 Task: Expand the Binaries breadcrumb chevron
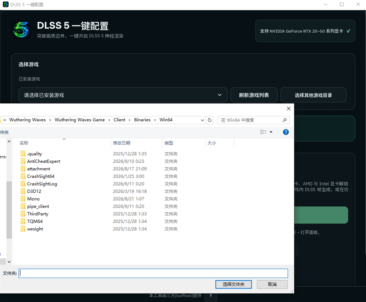click(x=155, y=120)
